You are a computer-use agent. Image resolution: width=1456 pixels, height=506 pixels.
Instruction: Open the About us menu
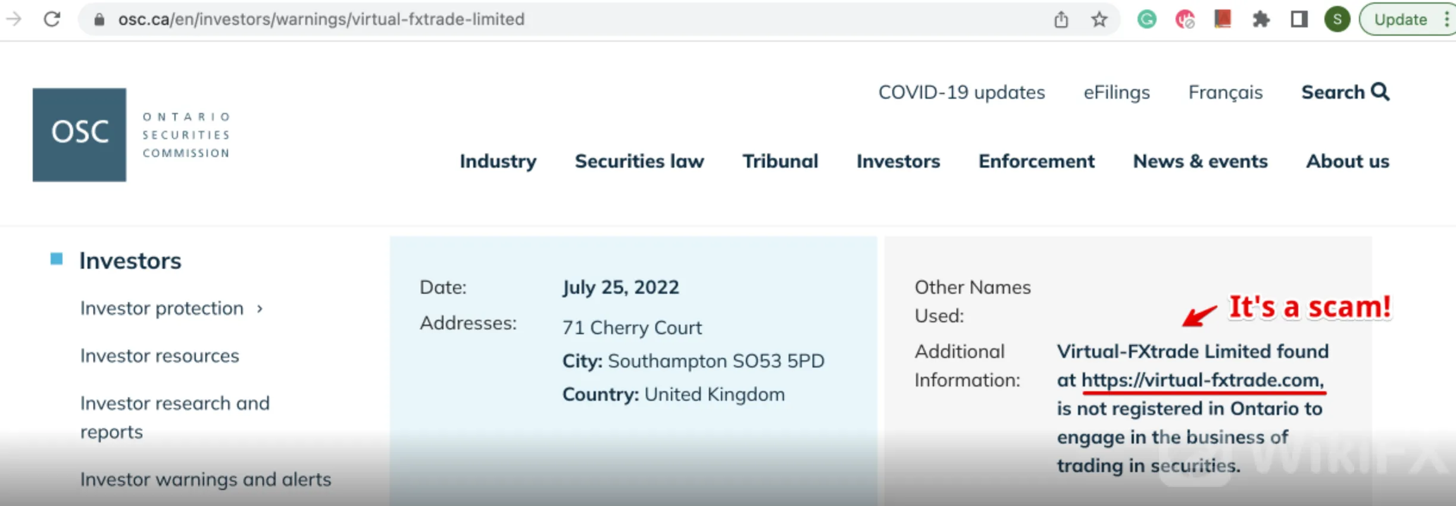1348,161
